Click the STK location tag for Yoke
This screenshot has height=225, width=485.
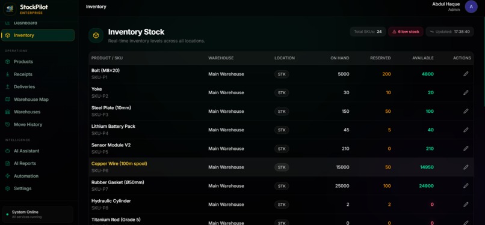pyautogui.click(x=282, y=93)
